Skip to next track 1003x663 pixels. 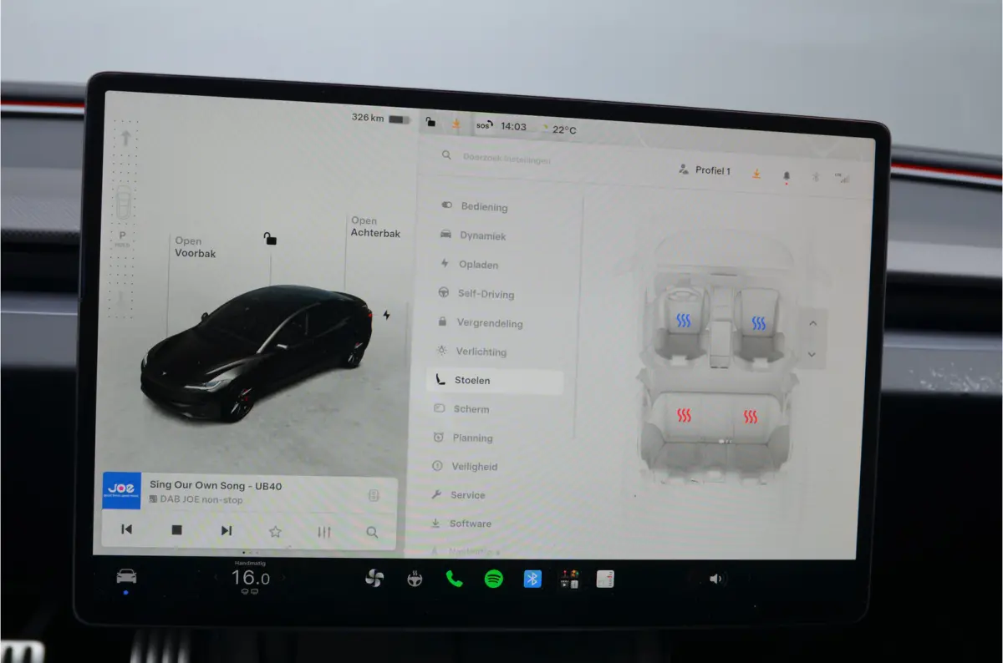(226, 530)
